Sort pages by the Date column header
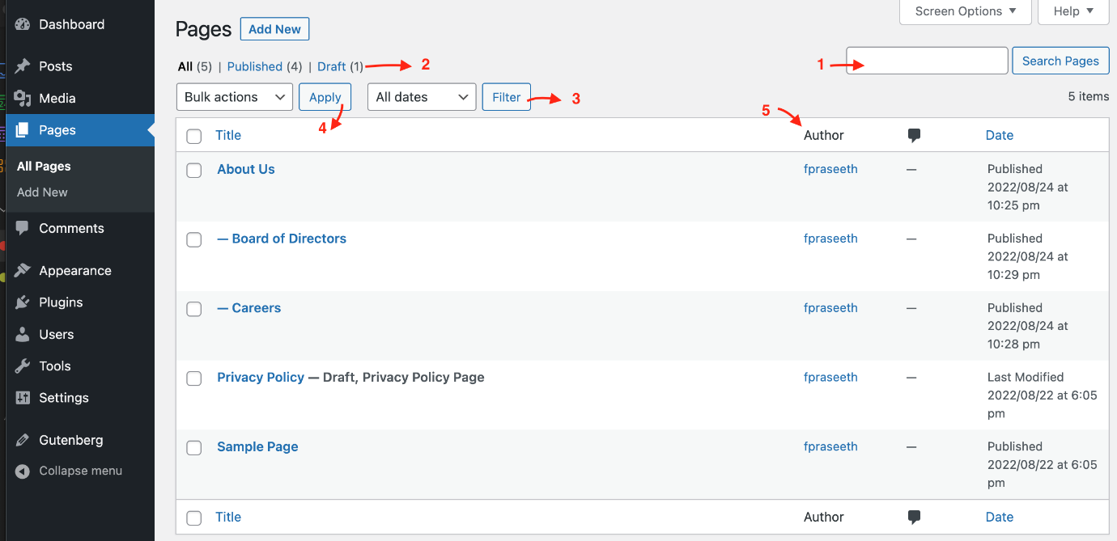 [x=999, y=136]
